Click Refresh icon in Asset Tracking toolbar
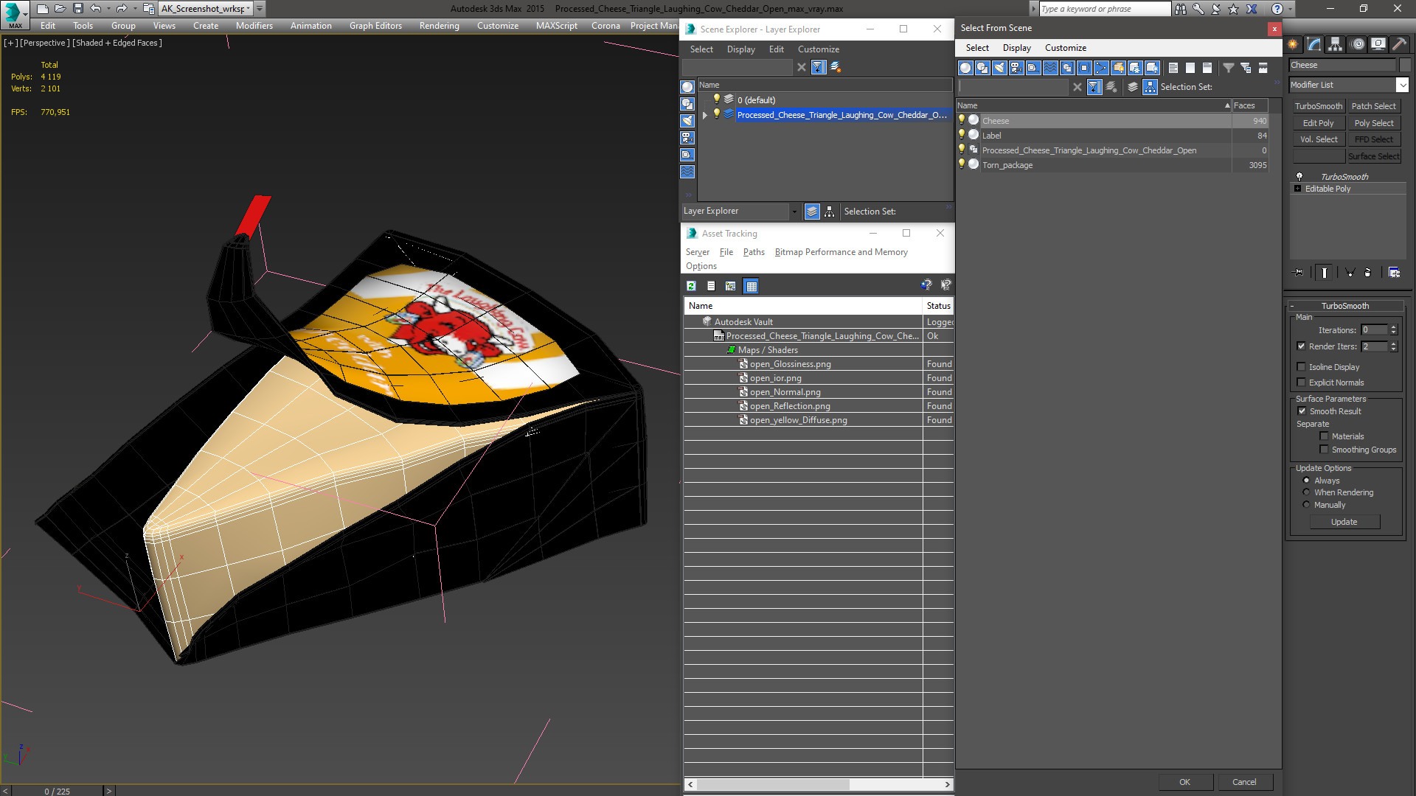The width and height of the screenshot is (1416, 796). coord(691,286)
